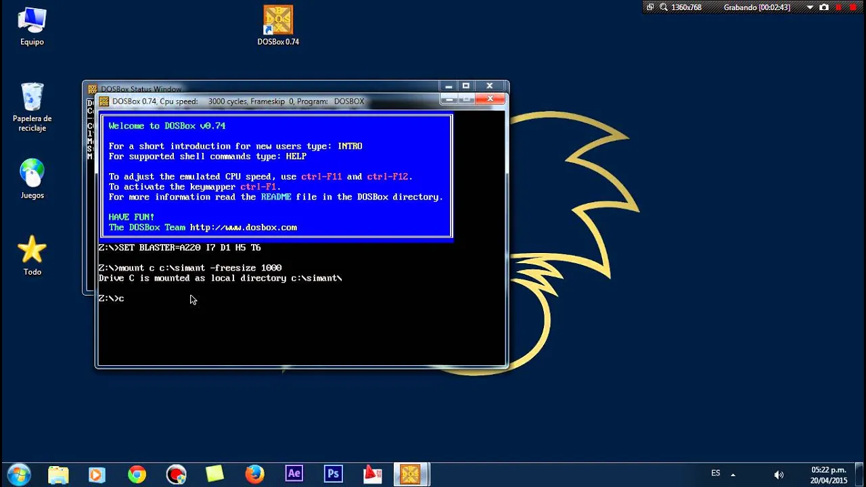Click the first red recorder button
The image size is (866, 487).
coord(839,7)
